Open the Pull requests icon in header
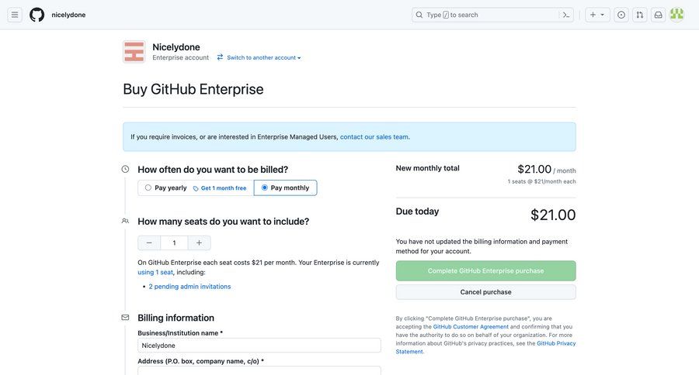This screenshot has width=699, height=375. [640, 15]
